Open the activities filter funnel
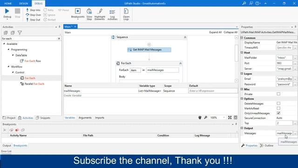The width and height of the screenshot is (298, 168). click(x=20, y=33)
